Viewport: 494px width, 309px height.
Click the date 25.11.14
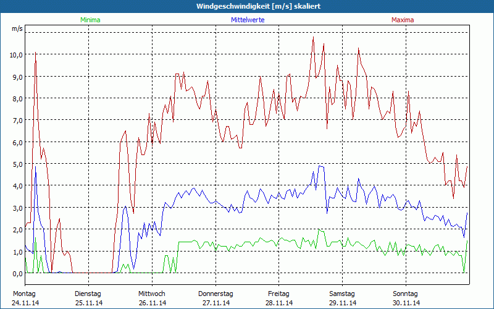[89, 303]
